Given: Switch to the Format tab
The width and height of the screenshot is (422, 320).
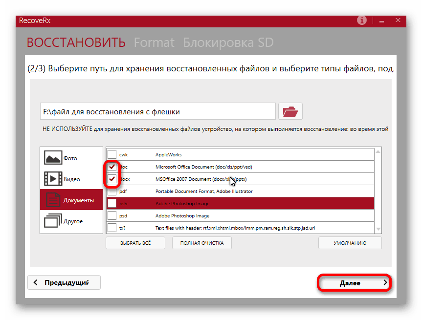Looking at the screenshot, I should [154, 43].
